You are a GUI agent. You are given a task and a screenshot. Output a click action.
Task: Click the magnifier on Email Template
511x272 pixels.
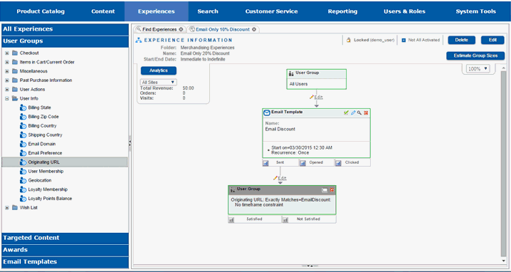point(359,113)
